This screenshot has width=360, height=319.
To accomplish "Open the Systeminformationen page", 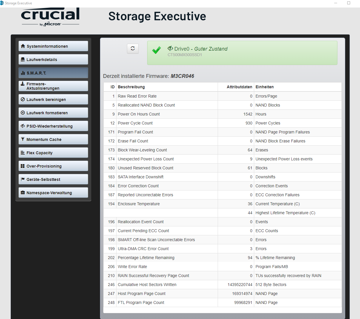I will (53, 46).
